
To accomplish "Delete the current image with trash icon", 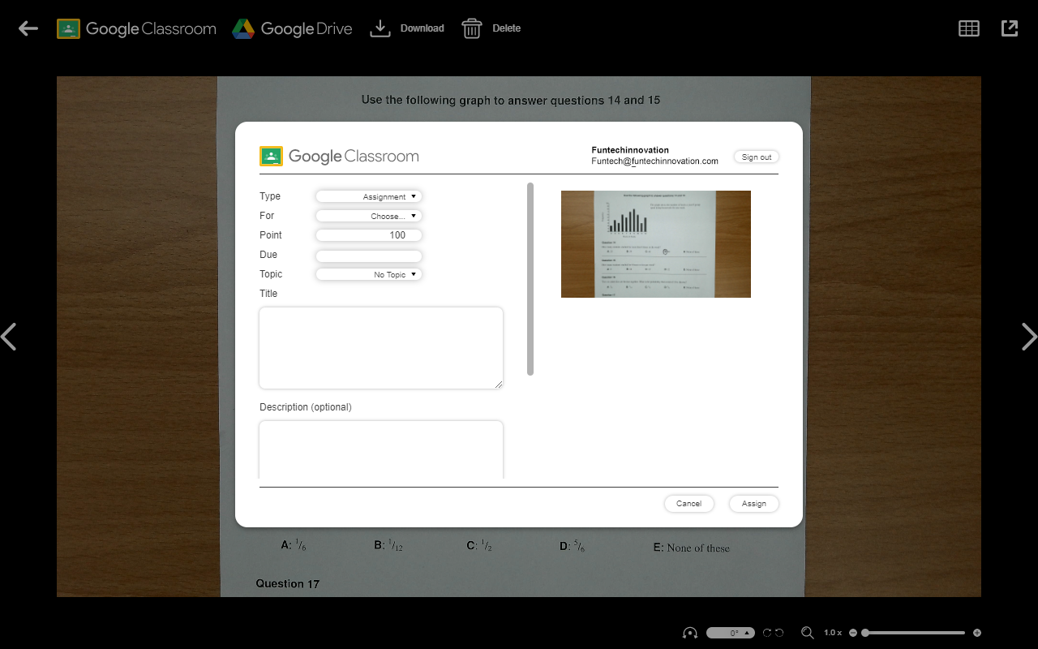I will (491, 28).
